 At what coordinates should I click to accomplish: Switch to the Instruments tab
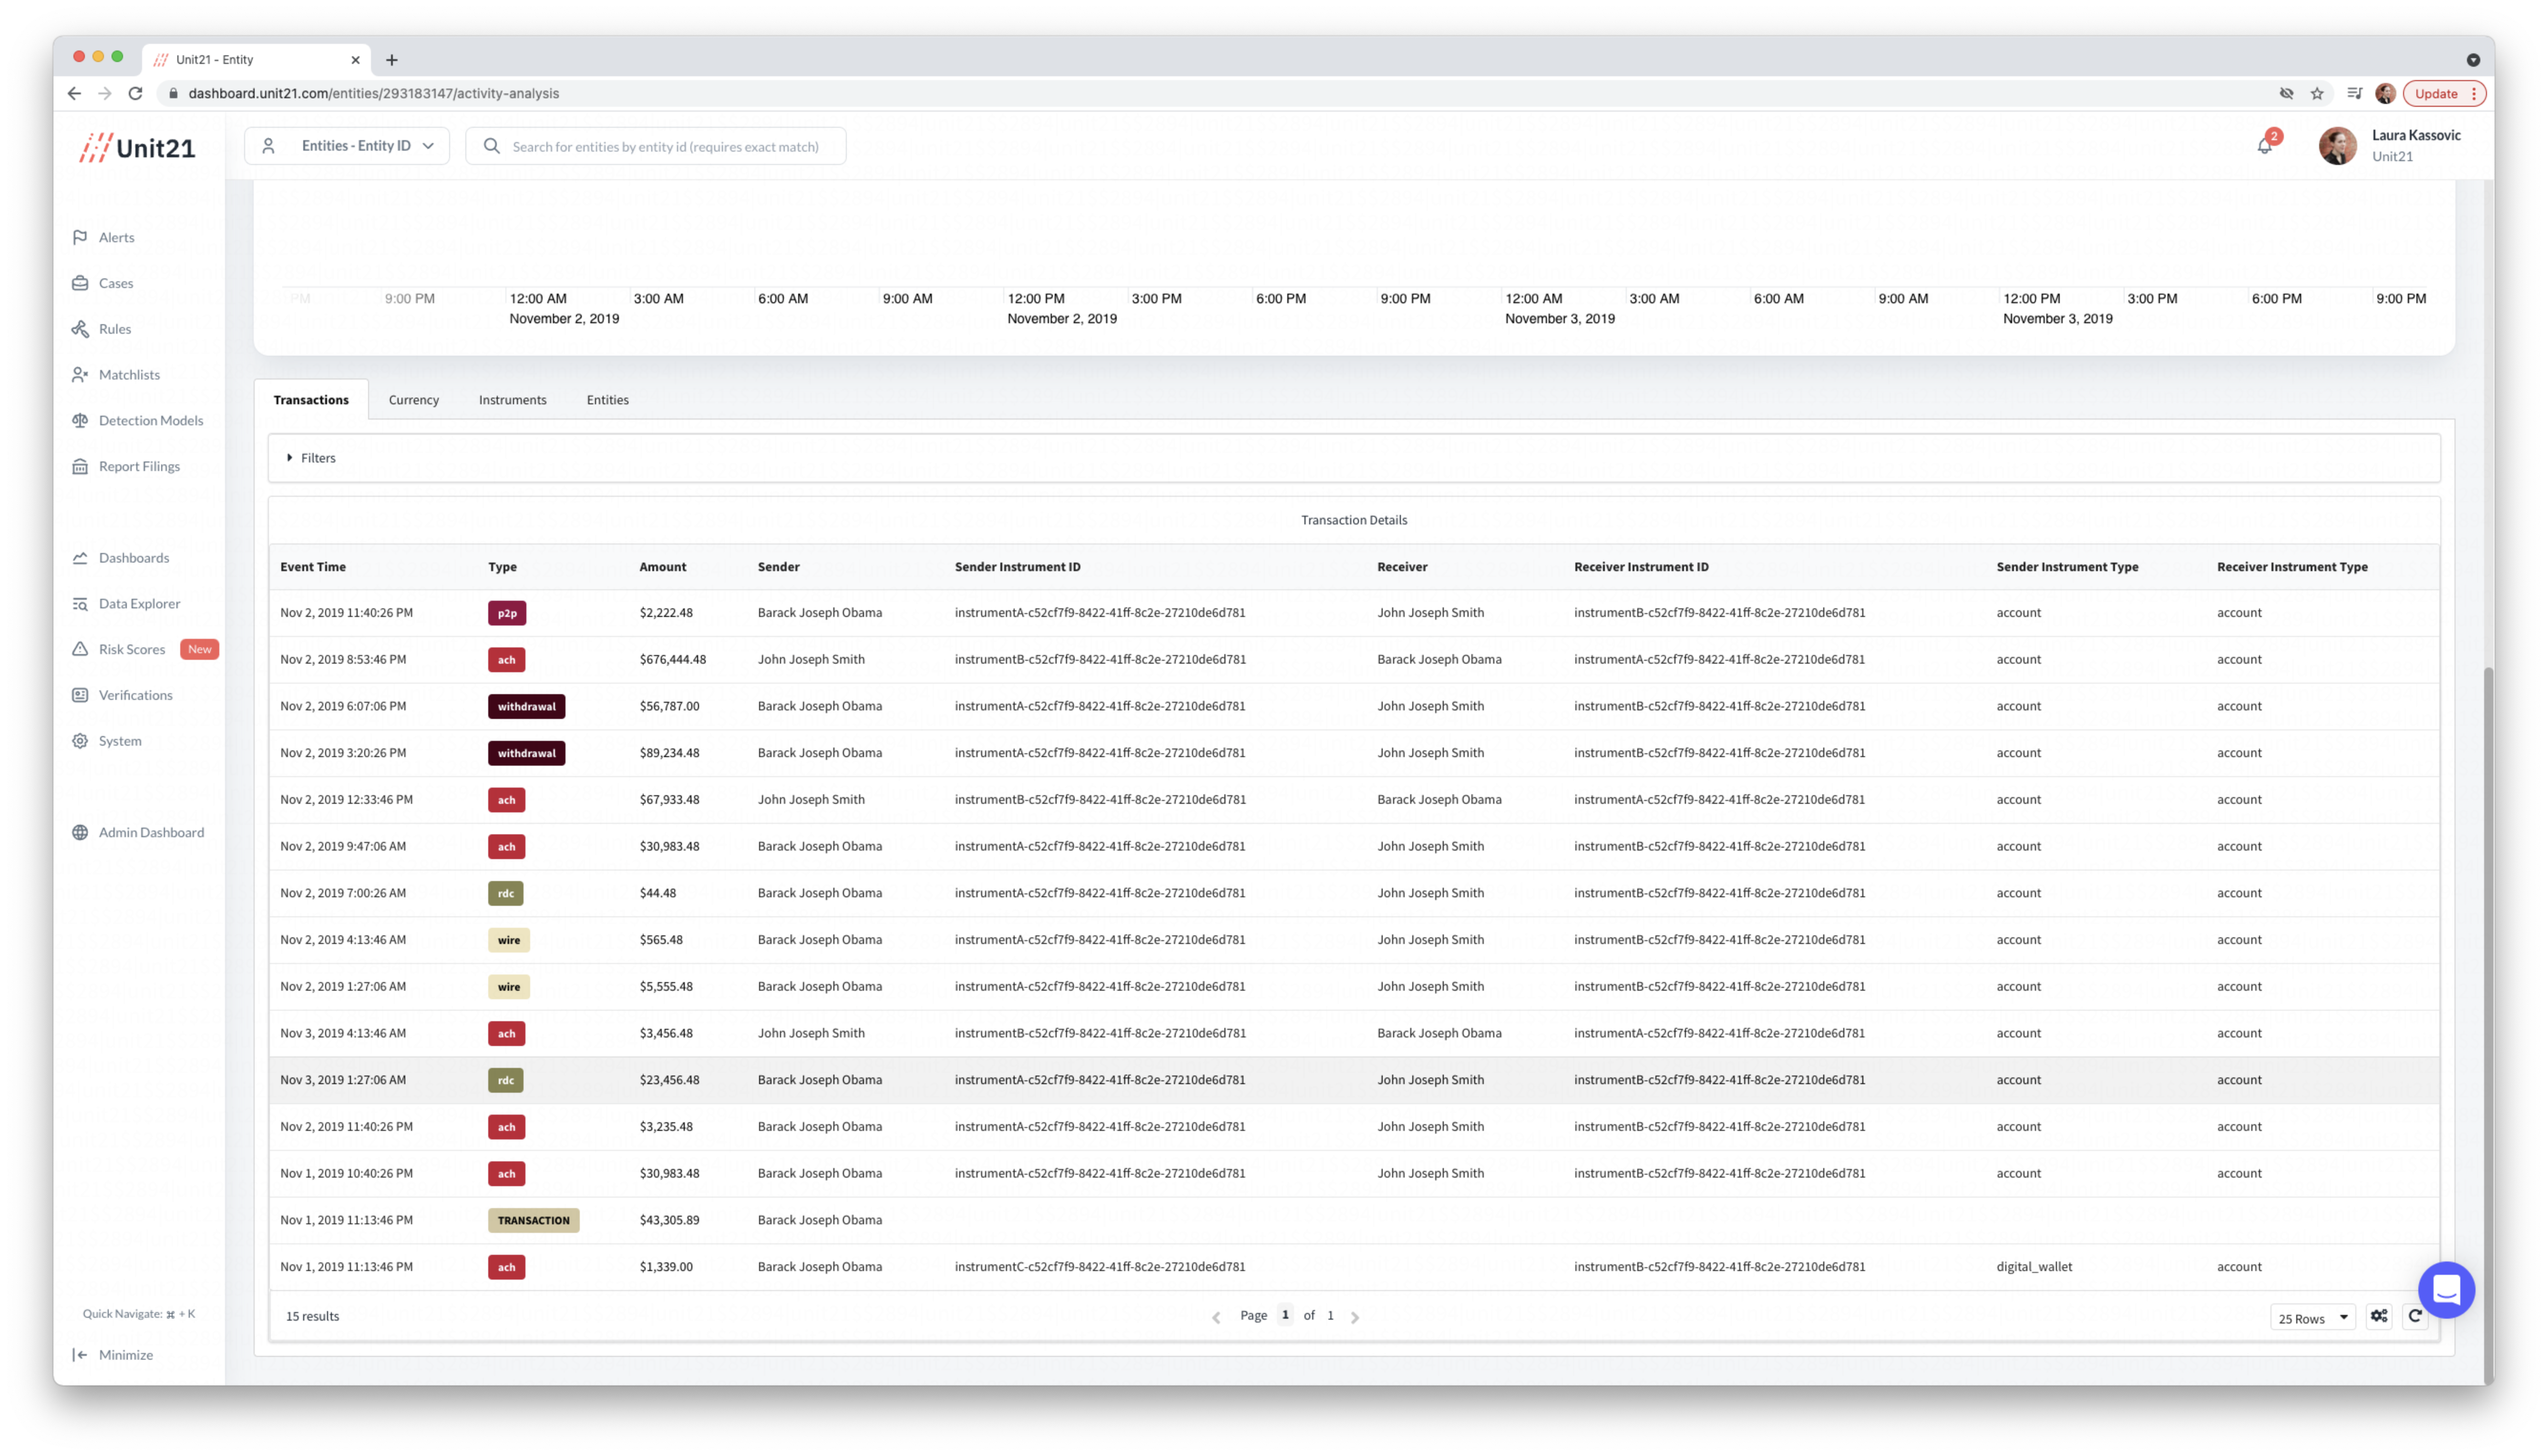(x=512, y=400)
